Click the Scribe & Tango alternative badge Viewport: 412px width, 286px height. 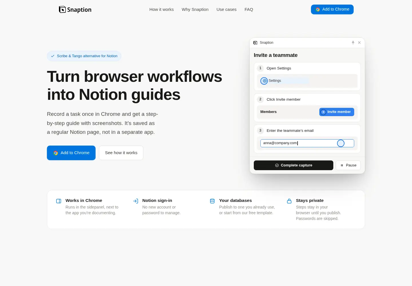(84, 56)
